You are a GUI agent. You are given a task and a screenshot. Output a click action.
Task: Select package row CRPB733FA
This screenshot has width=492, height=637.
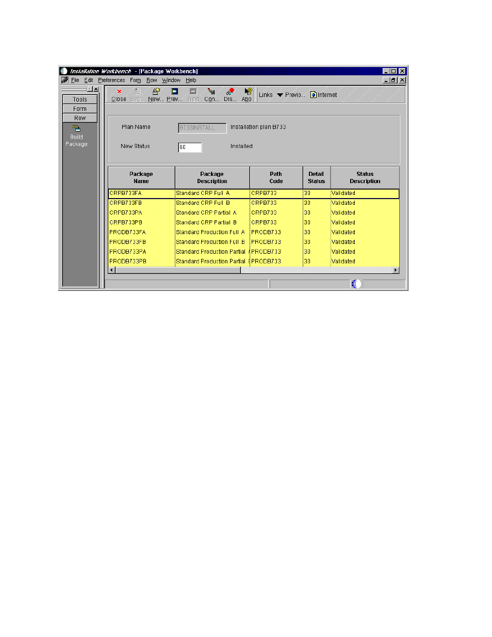[254, 193]
